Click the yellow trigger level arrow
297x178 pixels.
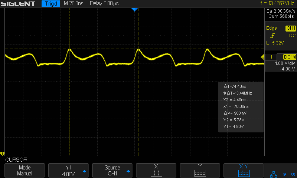[262, 57]
